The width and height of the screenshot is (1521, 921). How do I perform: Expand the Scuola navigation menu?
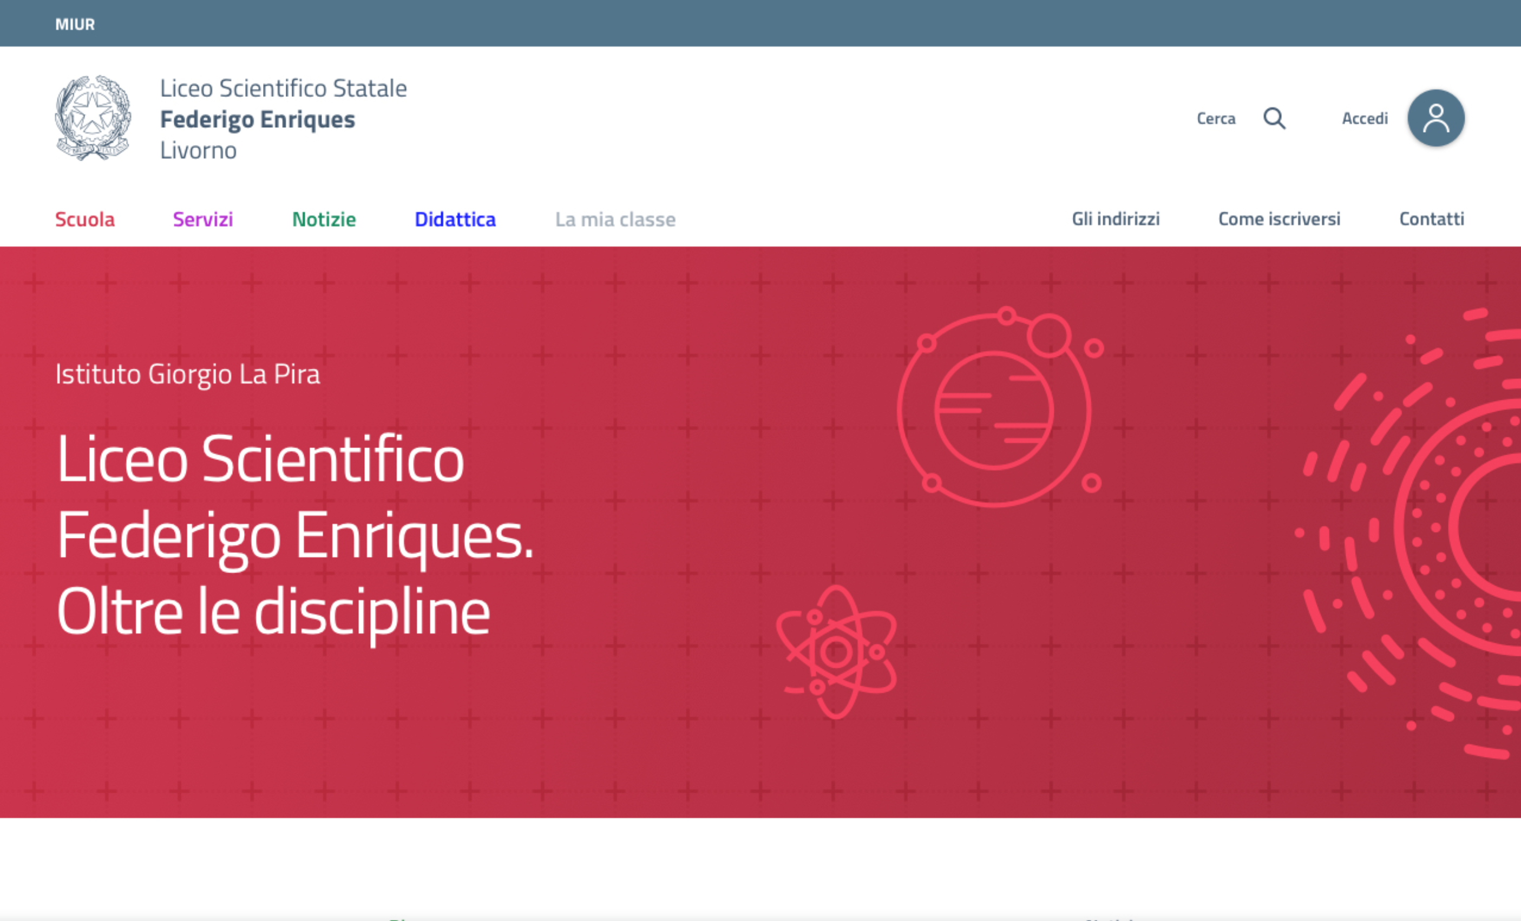(x=84, y=219)
